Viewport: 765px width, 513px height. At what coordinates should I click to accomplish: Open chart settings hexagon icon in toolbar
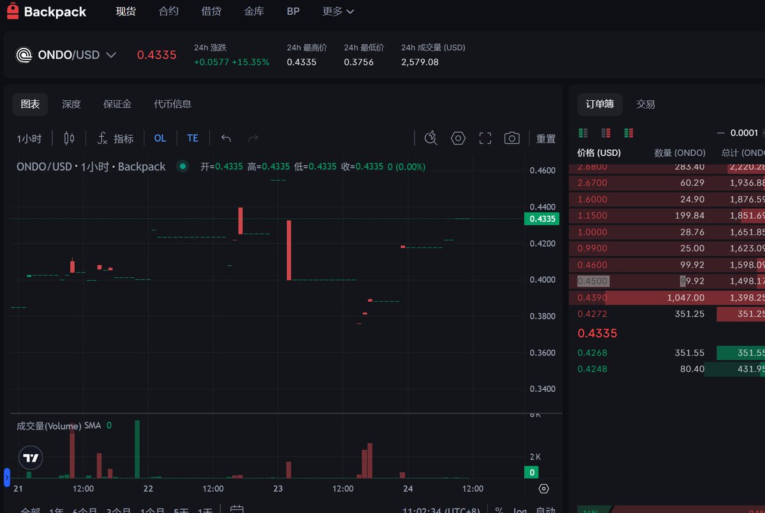coord(457,138)
